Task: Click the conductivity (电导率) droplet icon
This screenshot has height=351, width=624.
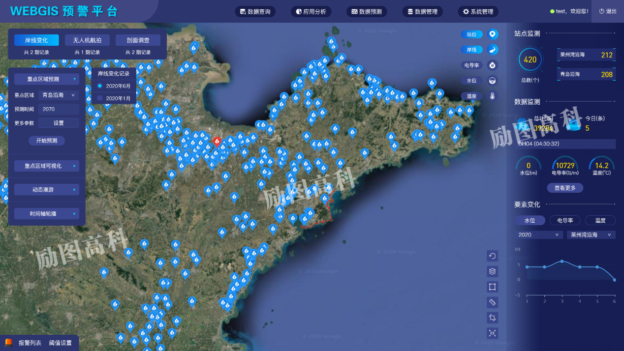Action: (492, 65)
